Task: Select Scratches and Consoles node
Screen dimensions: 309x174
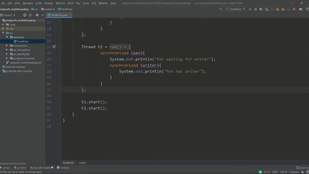Action: coord(17,71)
